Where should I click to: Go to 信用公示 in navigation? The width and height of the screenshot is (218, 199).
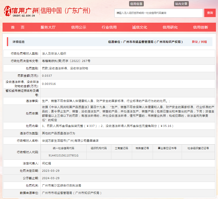79,27
